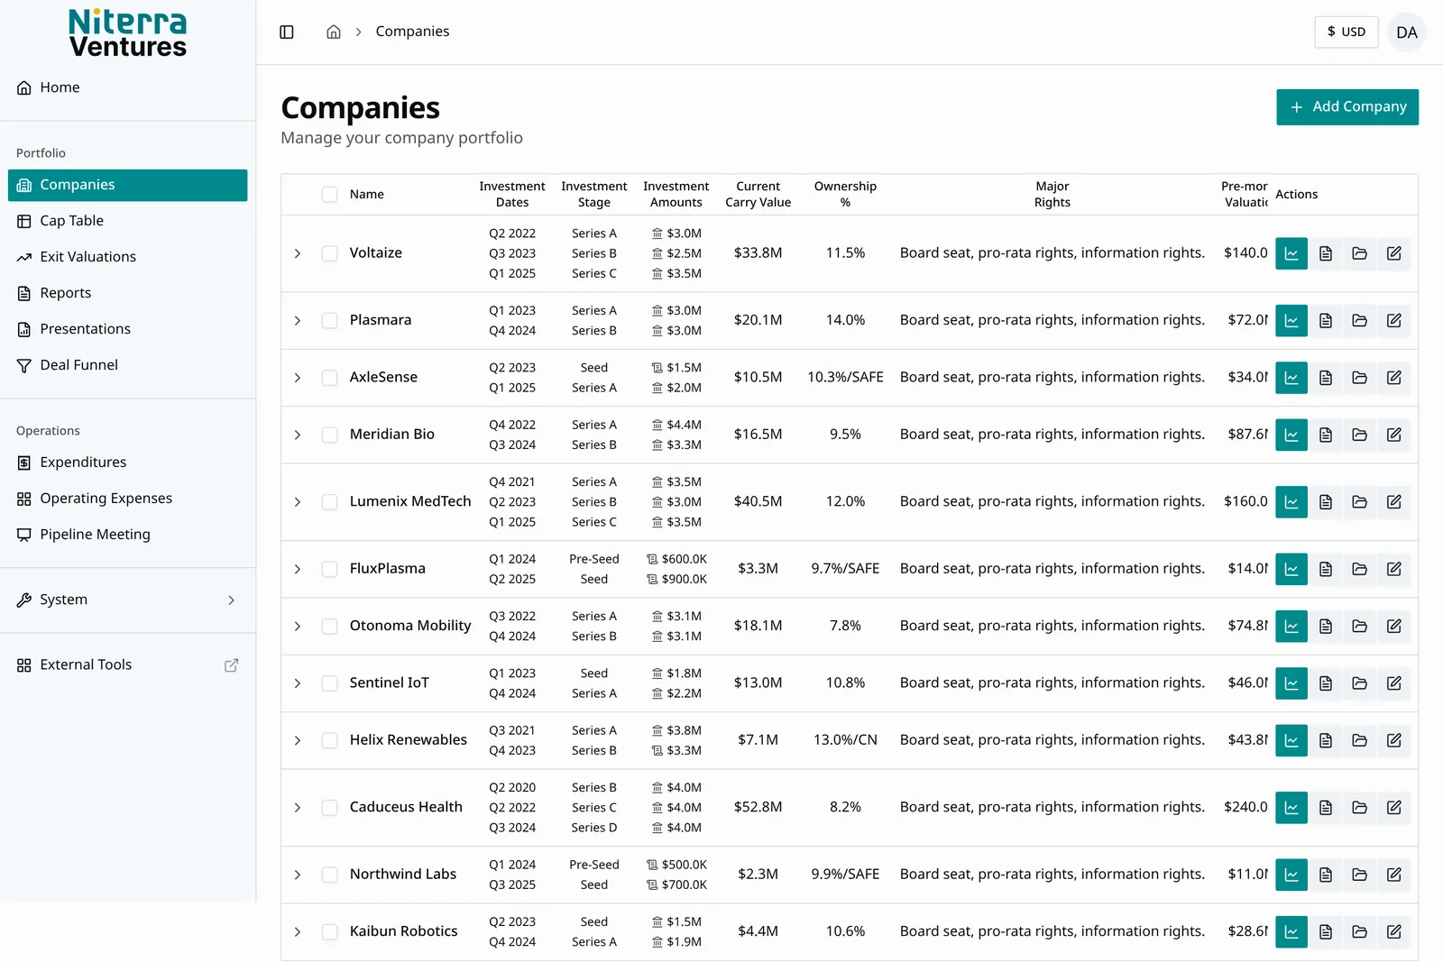Click the Niterra Ventures logo
This screenshot has height=962, width=1443.
(x=128, y=33)
